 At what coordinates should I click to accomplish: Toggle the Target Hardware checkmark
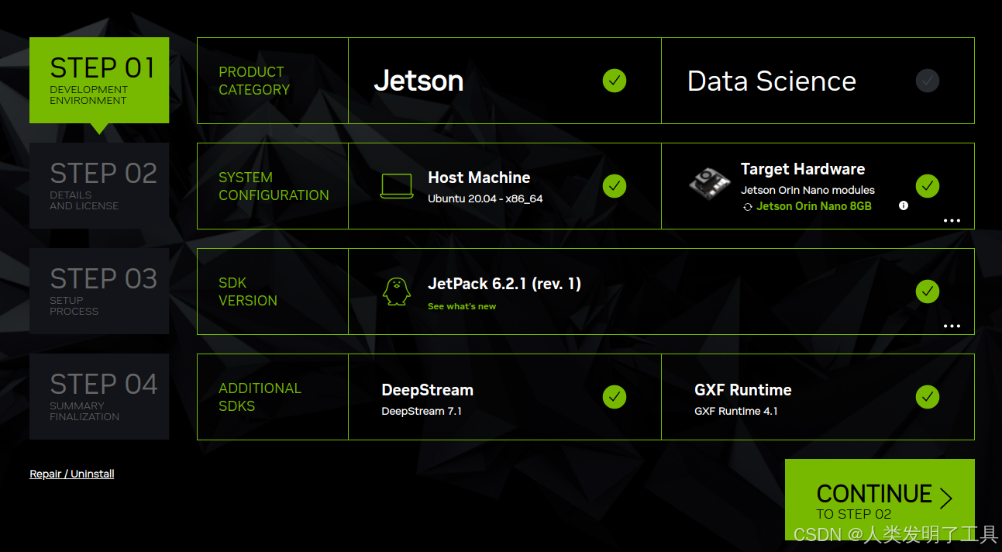click(928, 186)
